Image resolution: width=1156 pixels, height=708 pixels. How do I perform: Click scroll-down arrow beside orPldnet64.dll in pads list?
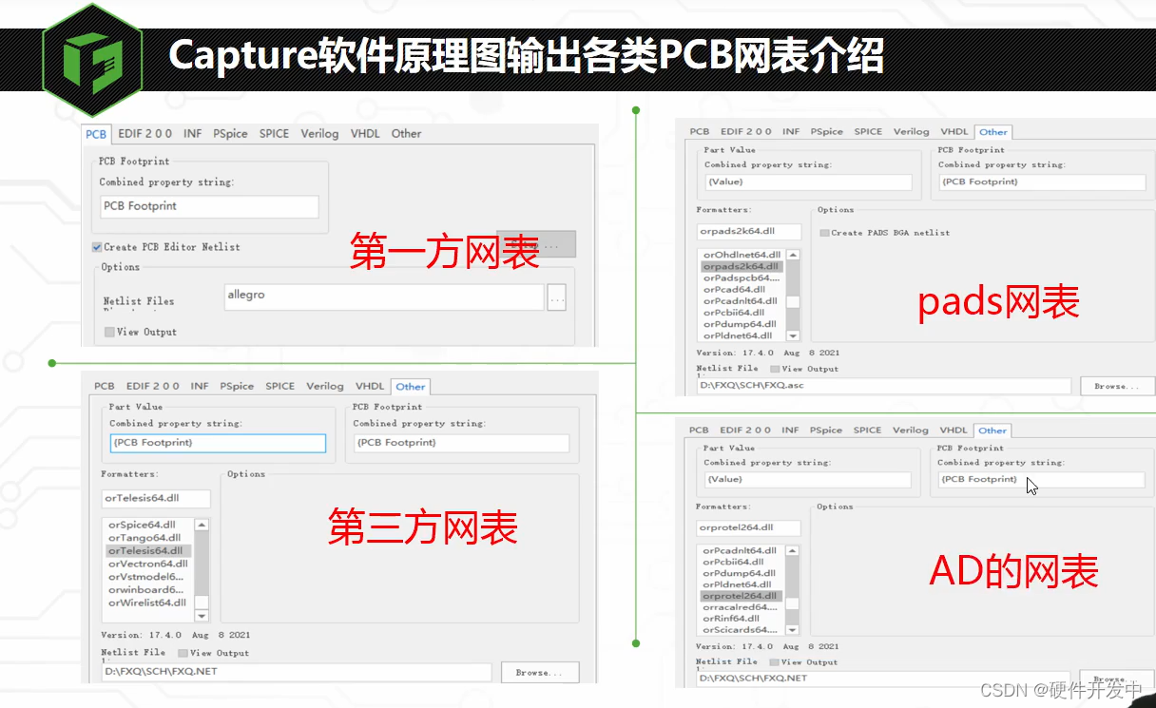(793, 335)
